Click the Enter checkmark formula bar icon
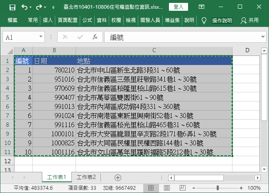The height and width of the screenshot is (193, 269). [80, 37]
